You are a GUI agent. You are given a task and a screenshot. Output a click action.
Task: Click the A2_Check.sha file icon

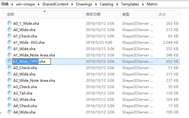pyautogui.click(x=9, y=68)
